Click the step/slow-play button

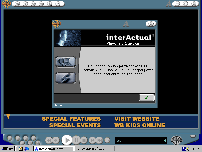(107, 140)
